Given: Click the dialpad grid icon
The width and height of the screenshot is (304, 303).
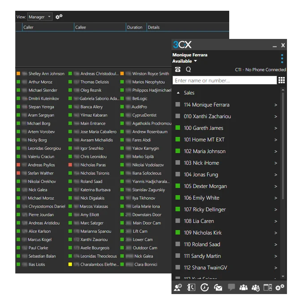Looking at the screenshot, I should point(282,81).
